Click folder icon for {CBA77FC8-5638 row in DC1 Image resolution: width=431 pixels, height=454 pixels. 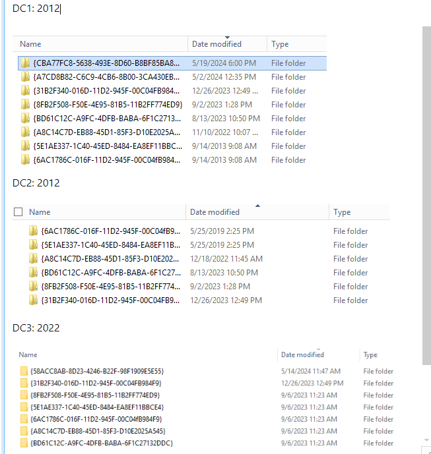coord(25,63)
